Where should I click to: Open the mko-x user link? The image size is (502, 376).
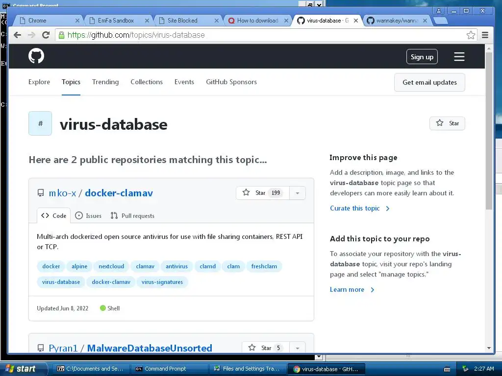62,193
